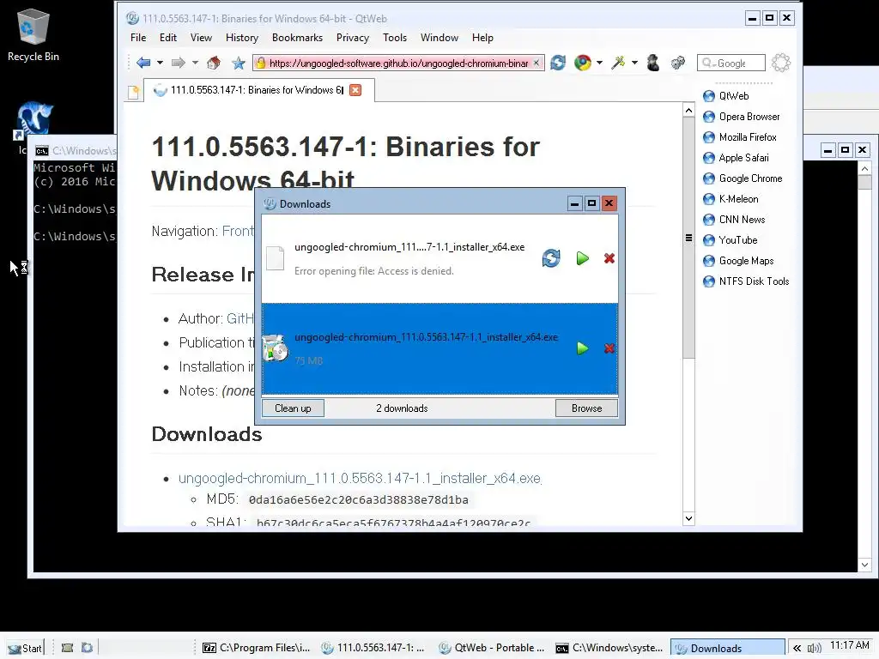Click the 2 downloads count label

pyautogui.click(x=402, y=408)
